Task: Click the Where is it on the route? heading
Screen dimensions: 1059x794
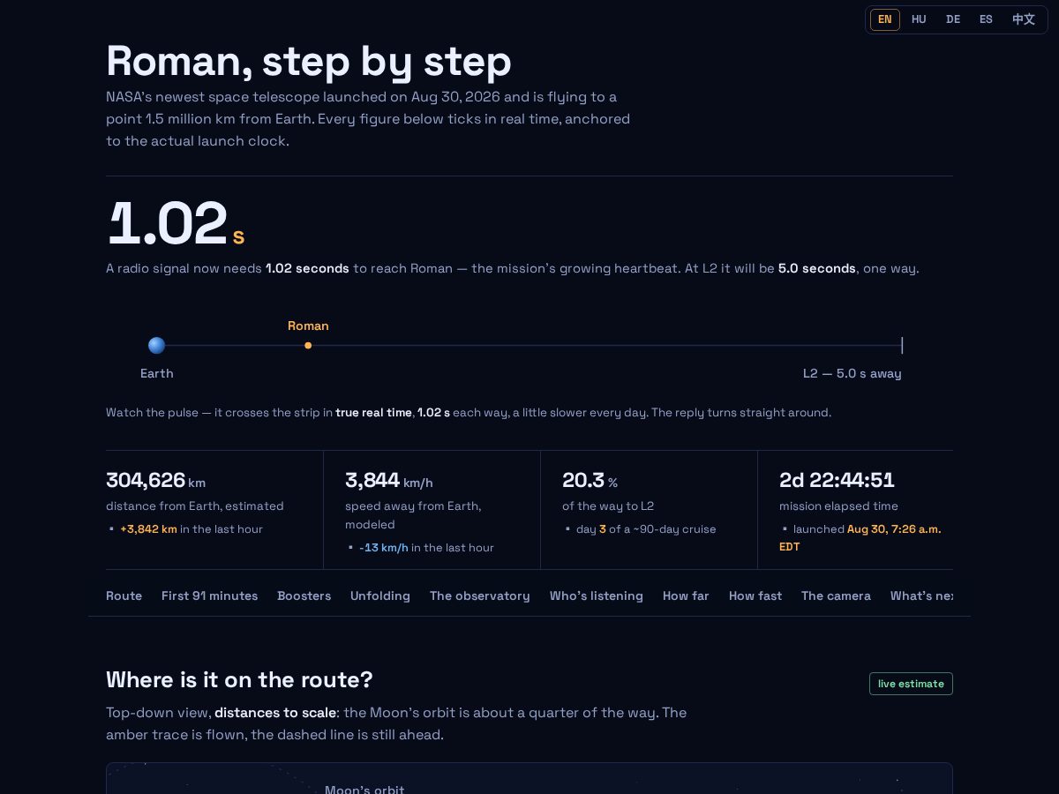Action: point(239,680)
